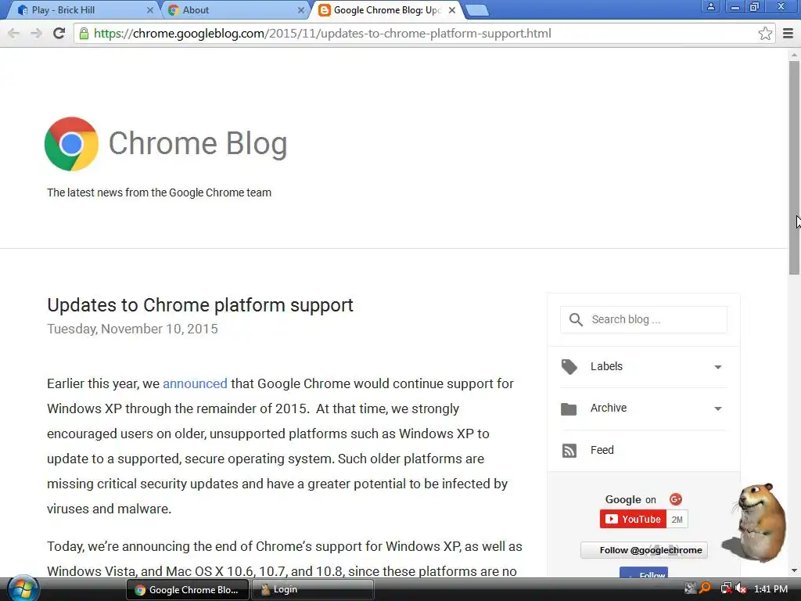The height and width of the screenshot is (601, 801).
Task: Open the Windows Start orb
Action: 23,588
